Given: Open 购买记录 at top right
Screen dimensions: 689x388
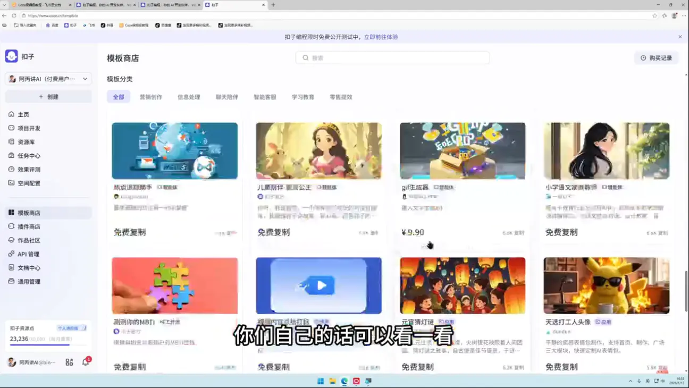Looking at the screenshot, I should pos(657,57).
